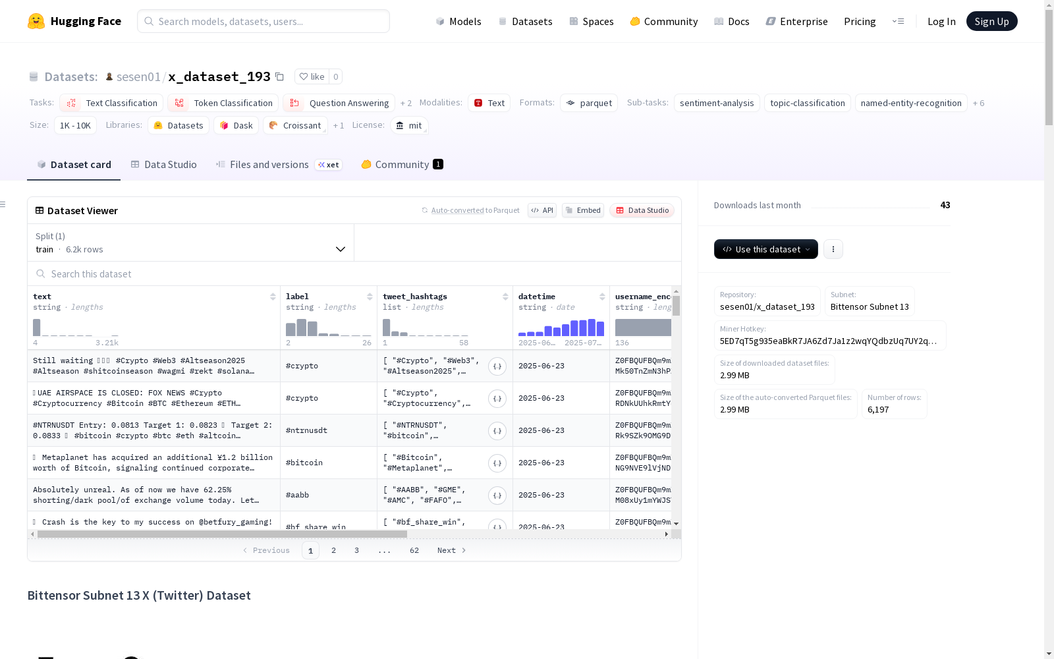The width and height of the screenshot is (1054, 659).
Task: Select the Text modality tag
Action: [x=489, y=103]
